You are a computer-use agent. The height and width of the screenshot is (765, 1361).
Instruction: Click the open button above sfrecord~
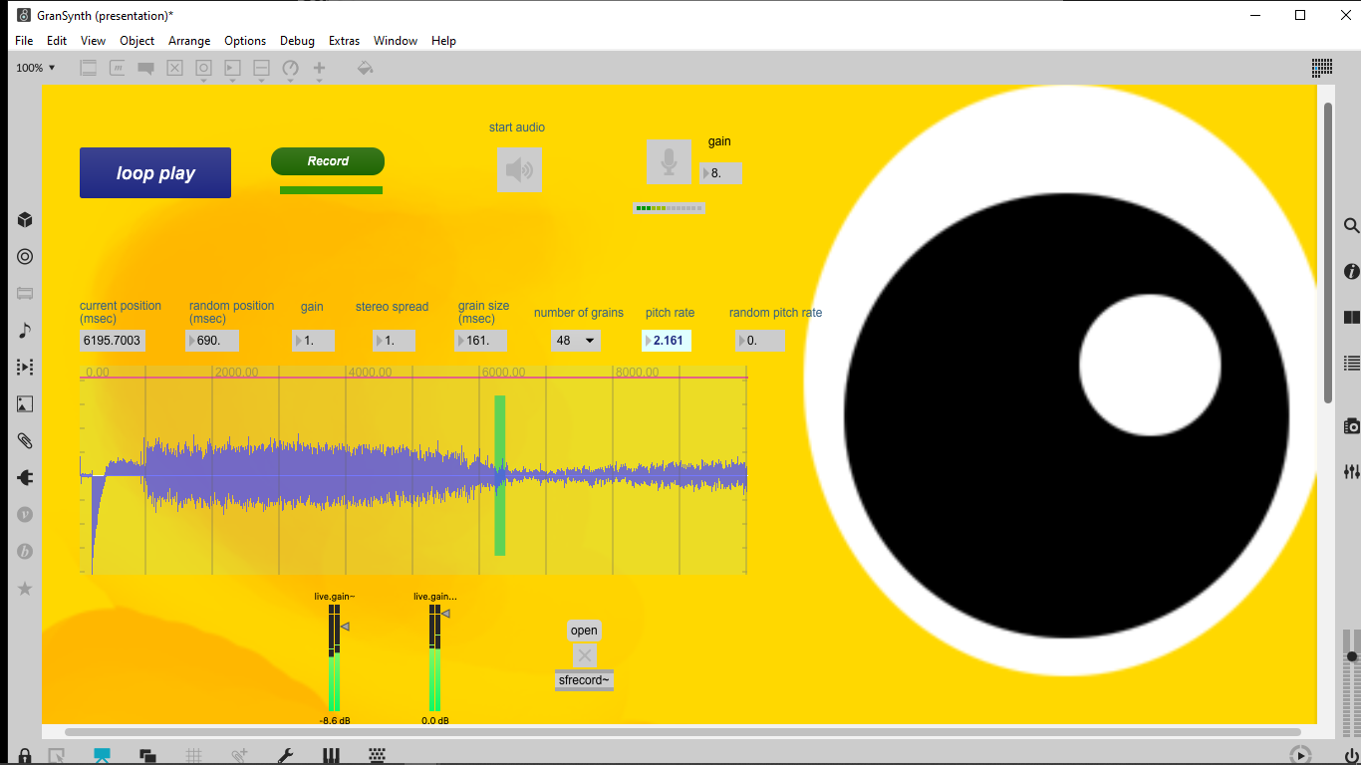pyautogui.click(x=584, y=630)
